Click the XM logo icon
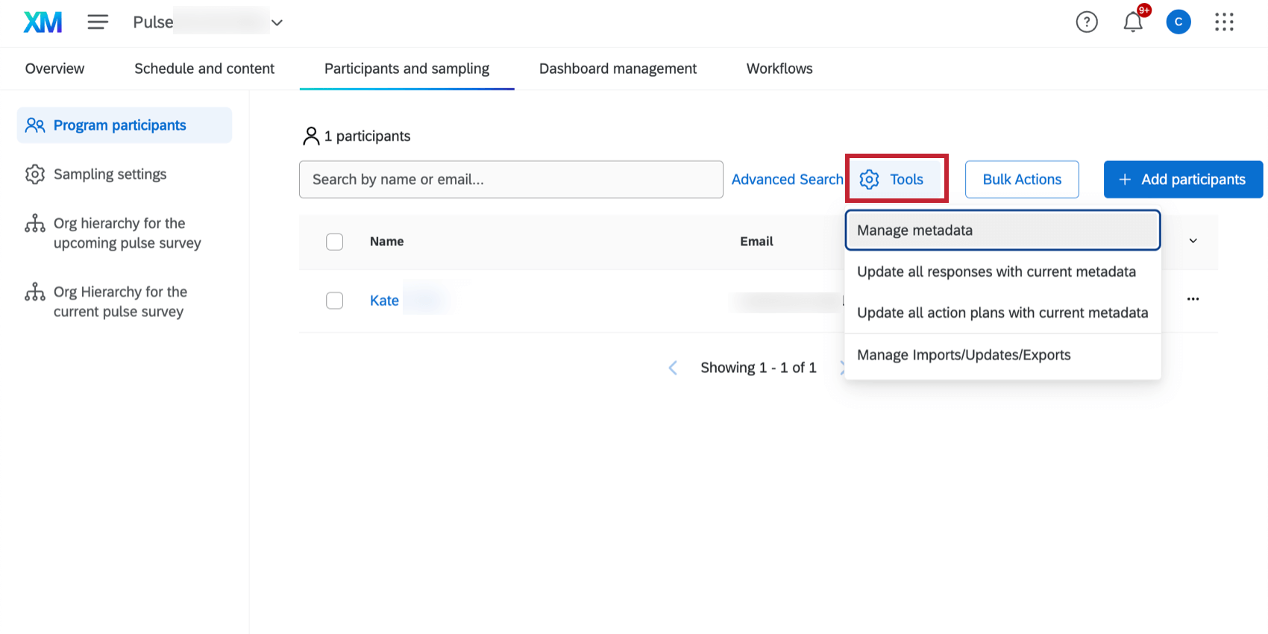1268x634 pixels. (43, 22)
